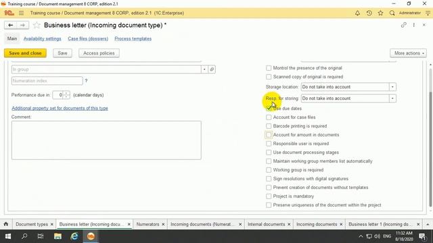Open File Explorer from taskbar
Screen dimensions: 433x243
point(58,236)
